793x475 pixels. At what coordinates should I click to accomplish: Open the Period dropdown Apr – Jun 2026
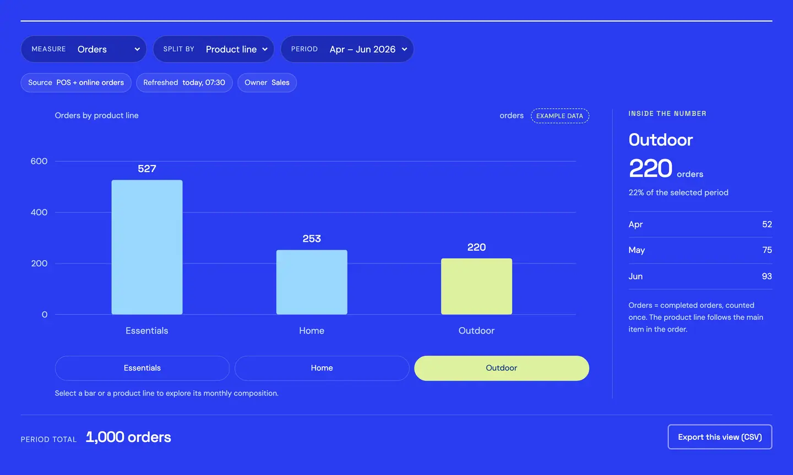[347, 49]
